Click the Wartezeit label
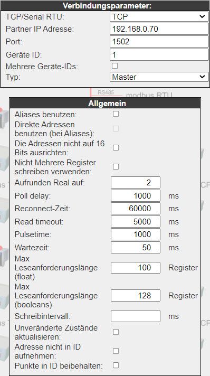 32,248
